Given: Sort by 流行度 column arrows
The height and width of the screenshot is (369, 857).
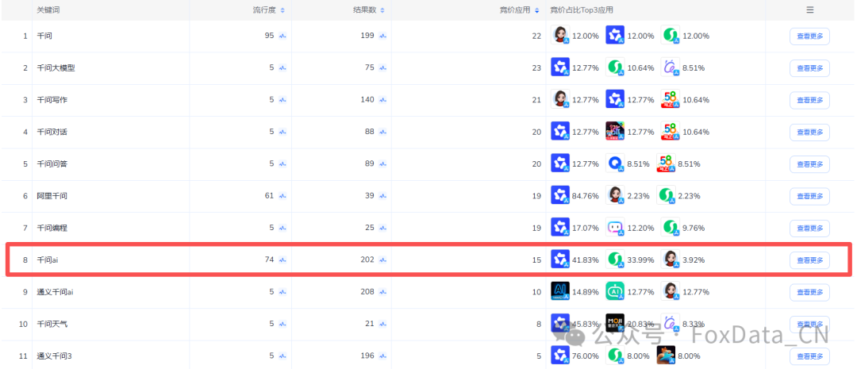Looking at the screenshot, I should 282,10.
